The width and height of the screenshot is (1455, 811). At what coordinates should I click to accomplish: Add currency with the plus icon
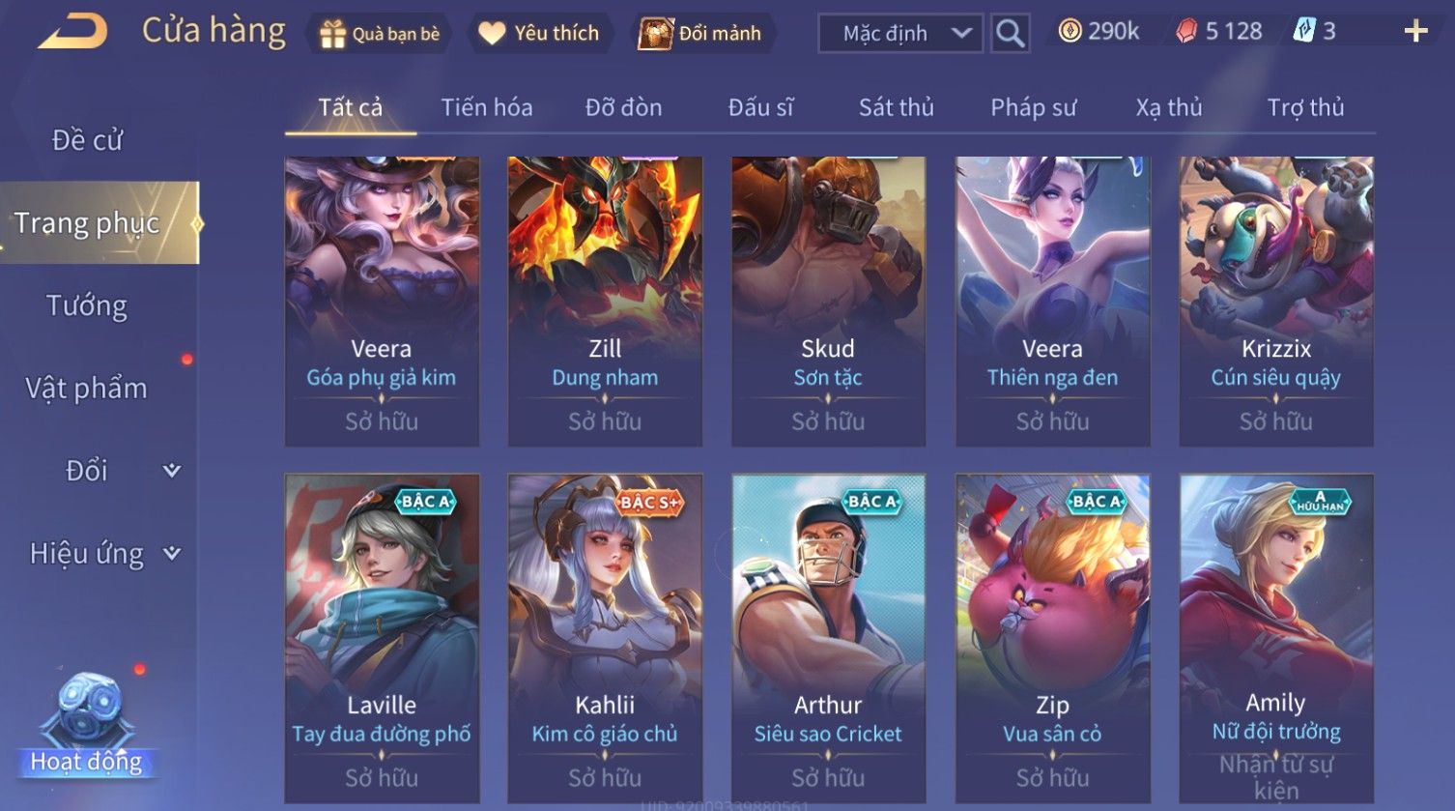[1415, 32]
